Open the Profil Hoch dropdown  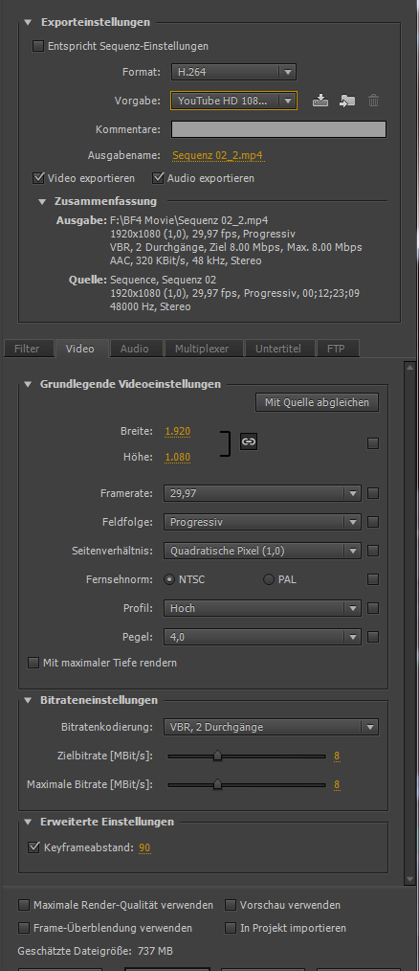(262, 608)
